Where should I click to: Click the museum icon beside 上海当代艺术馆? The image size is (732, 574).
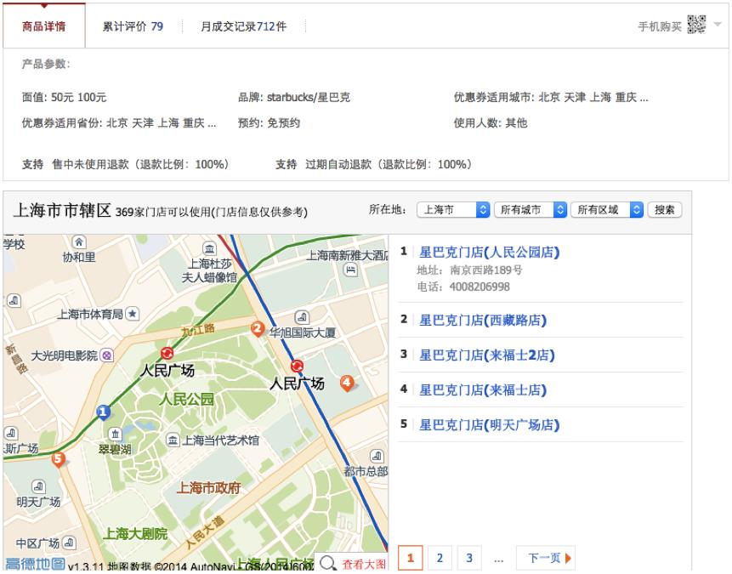coord(173,440)
